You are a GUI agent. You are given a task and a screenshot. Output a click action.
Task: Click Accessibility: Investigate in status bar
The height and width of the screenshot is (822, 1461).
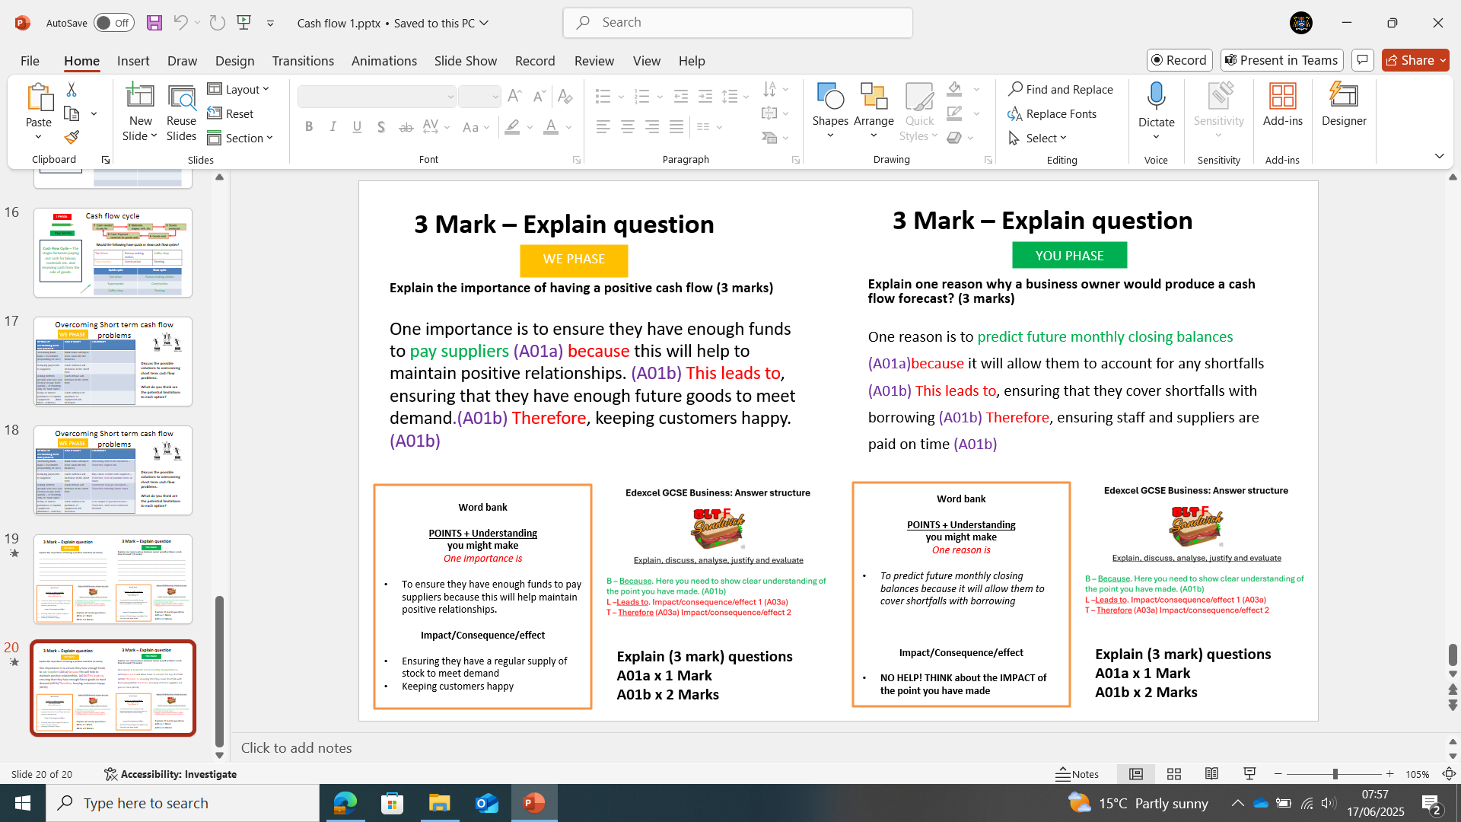click(x=170, y=774)
